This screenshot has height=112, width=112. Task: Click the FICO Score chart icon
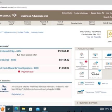point(80,92)
